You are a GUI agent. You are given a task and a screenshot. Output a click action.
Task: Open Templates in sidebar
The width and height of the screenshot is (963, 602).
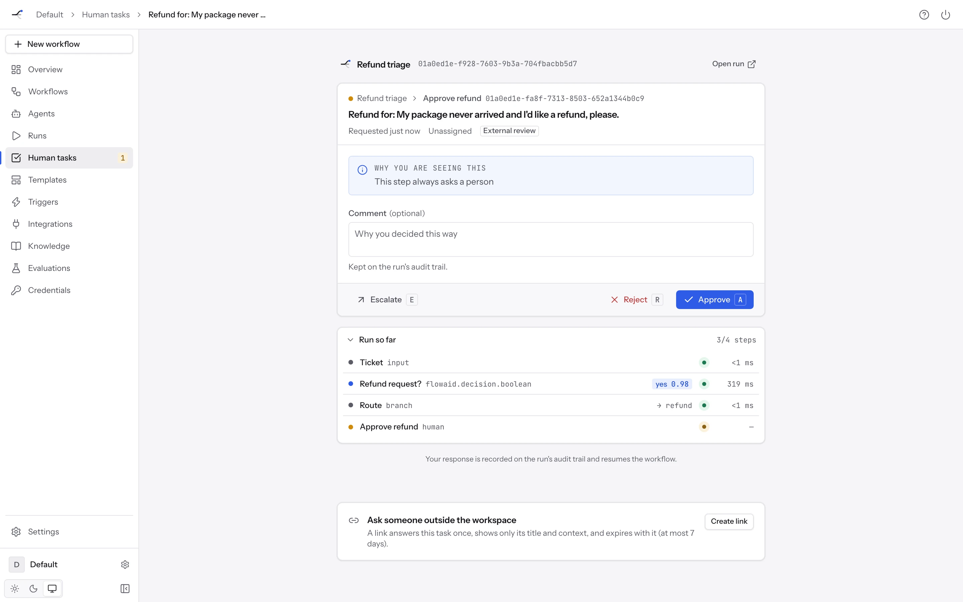[69, 180]
